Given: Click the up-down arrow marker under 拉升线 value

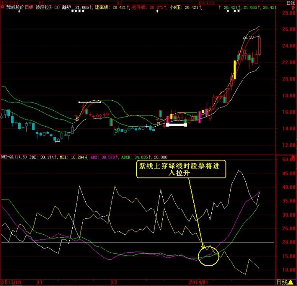Looking at the screenshot, I should click(x=157, y=11).
